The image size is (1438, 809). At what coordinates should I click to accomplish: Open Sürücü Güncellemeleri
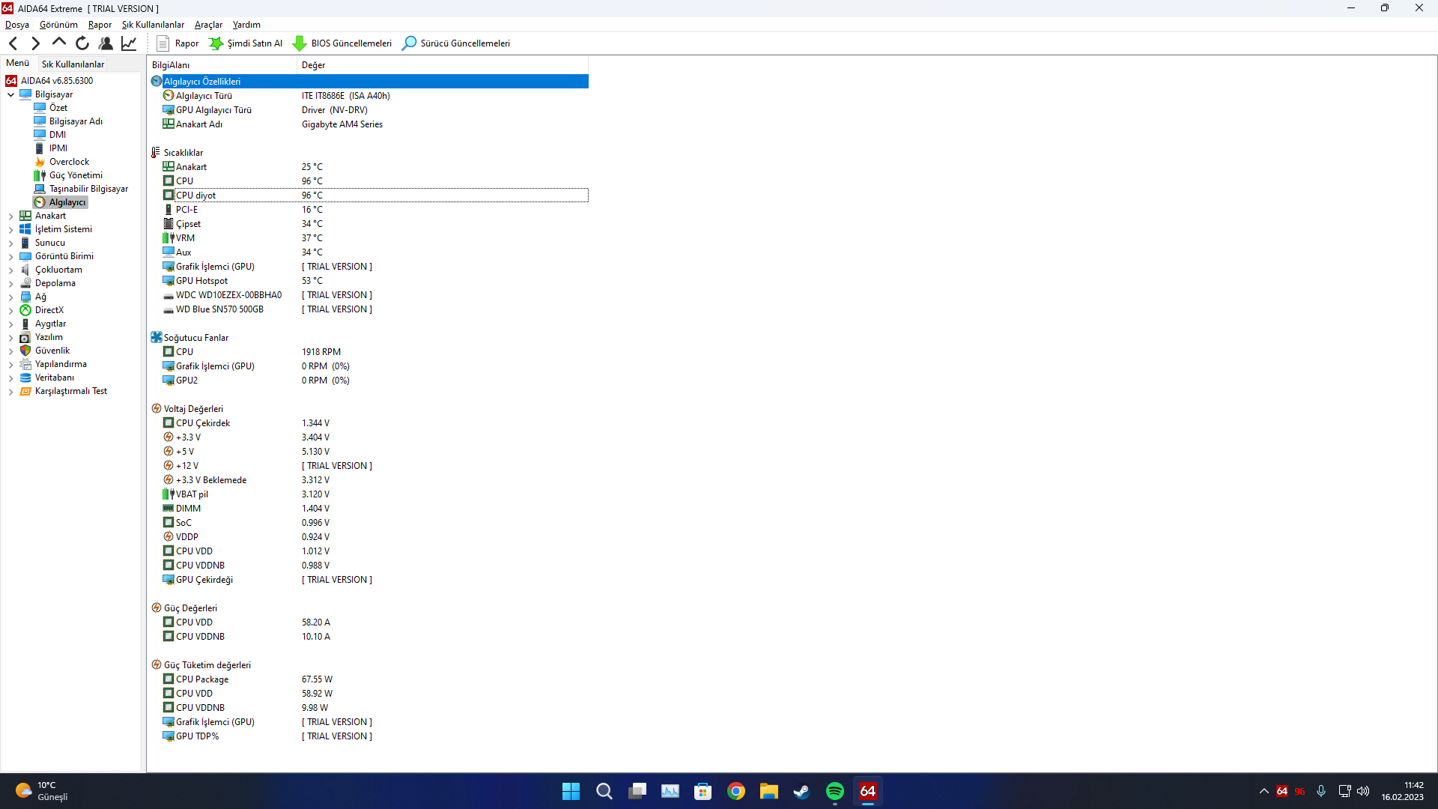coord(456,43)
